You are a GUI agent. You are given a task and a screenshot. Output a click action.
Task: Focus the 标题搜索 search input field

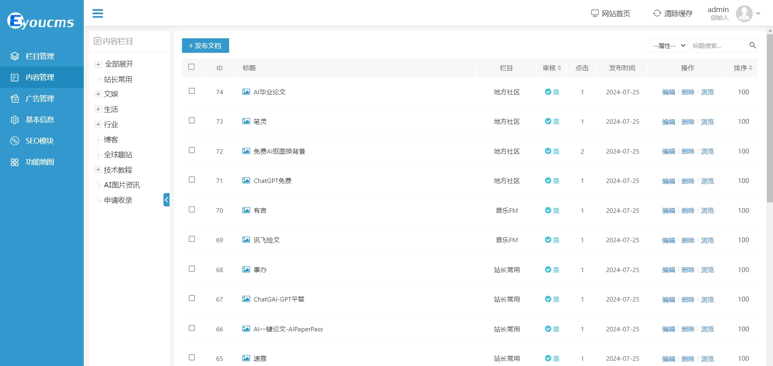tap(719, 46)
